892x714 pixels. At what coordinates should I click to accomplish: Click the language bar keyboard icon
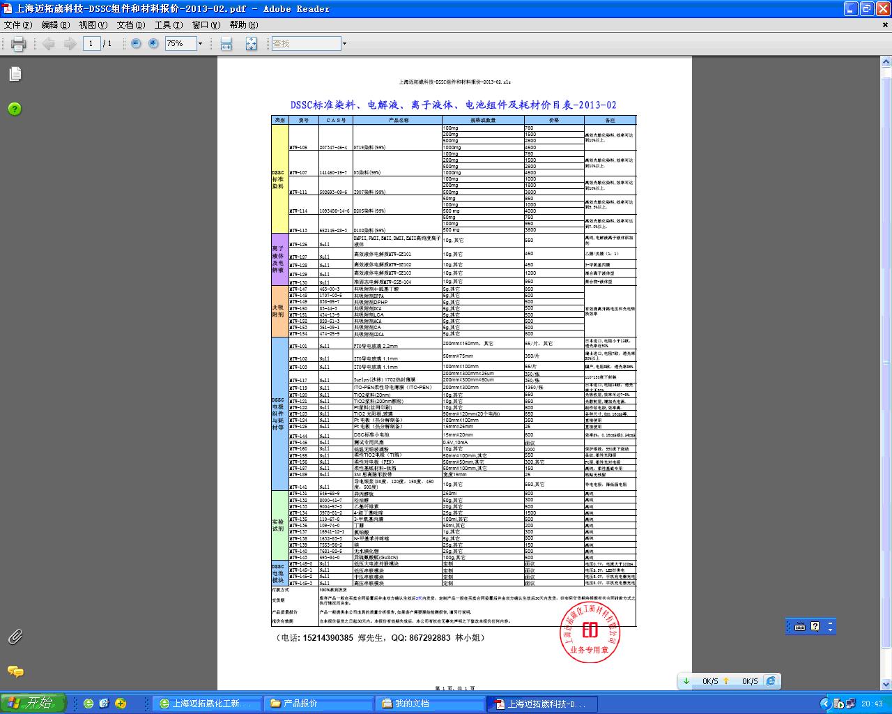point(800,627)
